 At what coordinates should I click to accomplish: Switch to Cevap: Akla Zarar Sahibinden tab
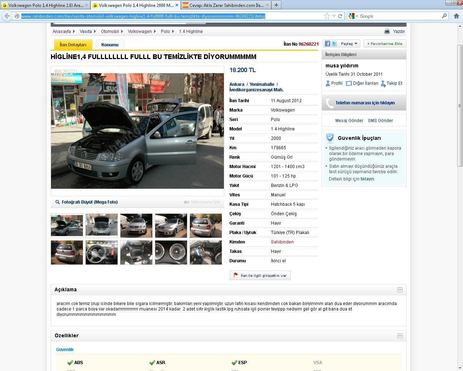tap(226, 5)
